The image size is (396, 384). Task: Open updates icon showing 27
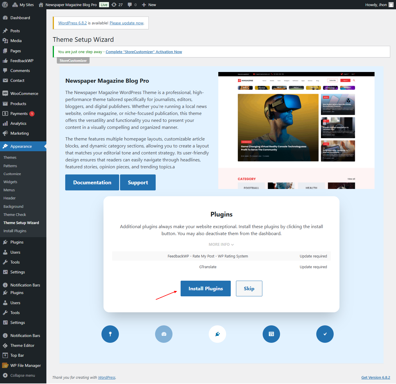point(117,5)
